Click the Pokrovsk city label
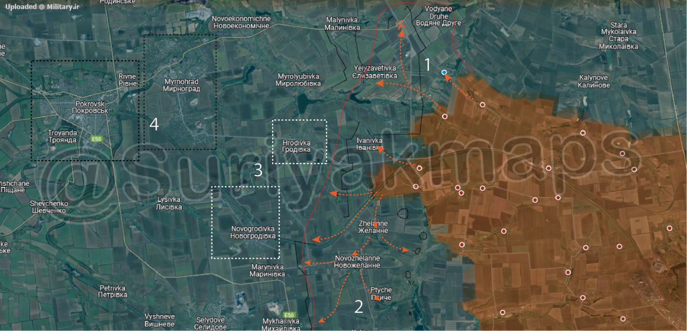 point(90,107)
